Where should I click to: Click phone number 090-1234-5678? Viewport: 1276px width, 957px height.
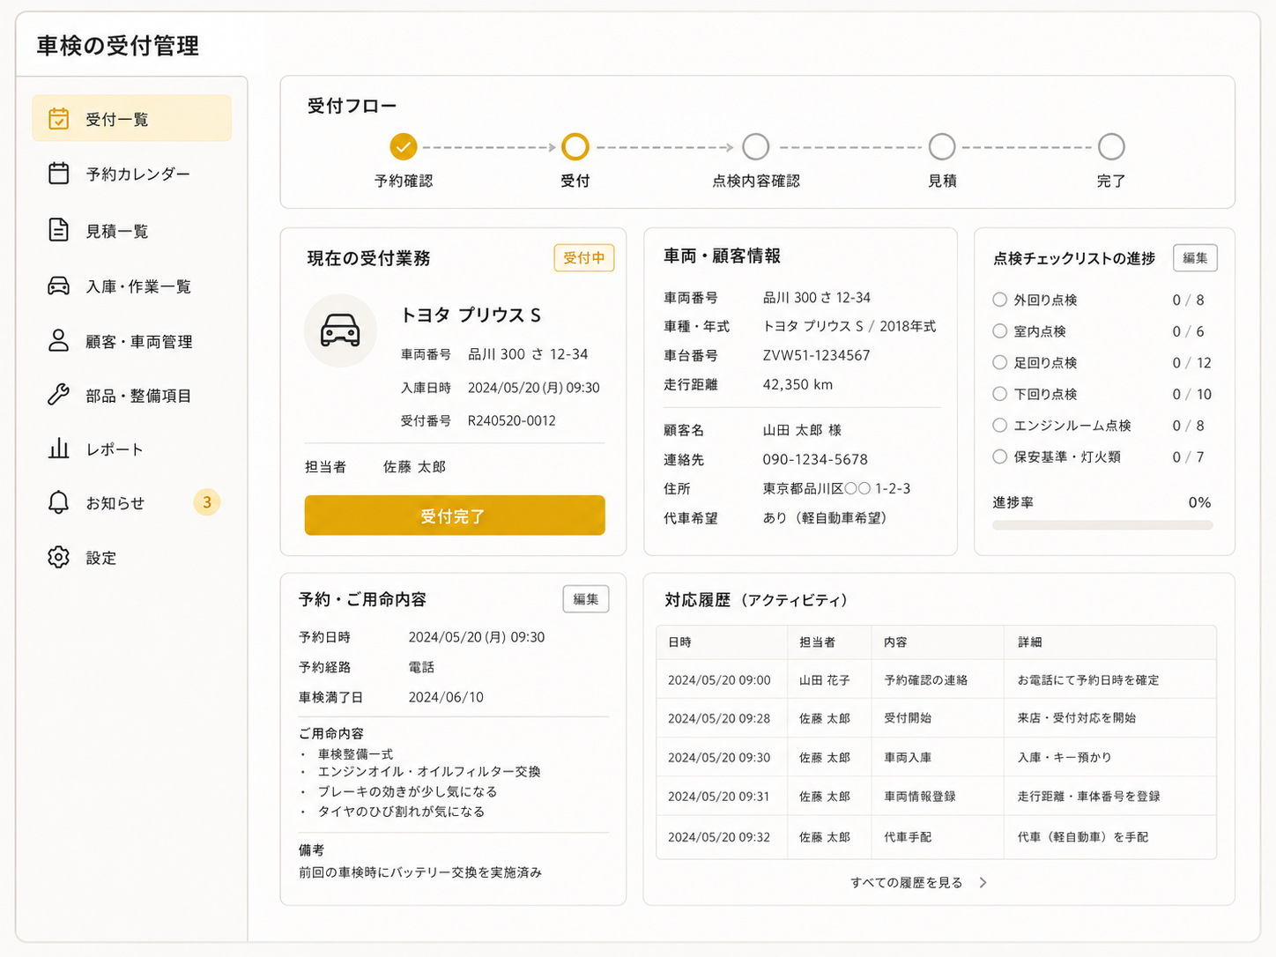(815, 459)
